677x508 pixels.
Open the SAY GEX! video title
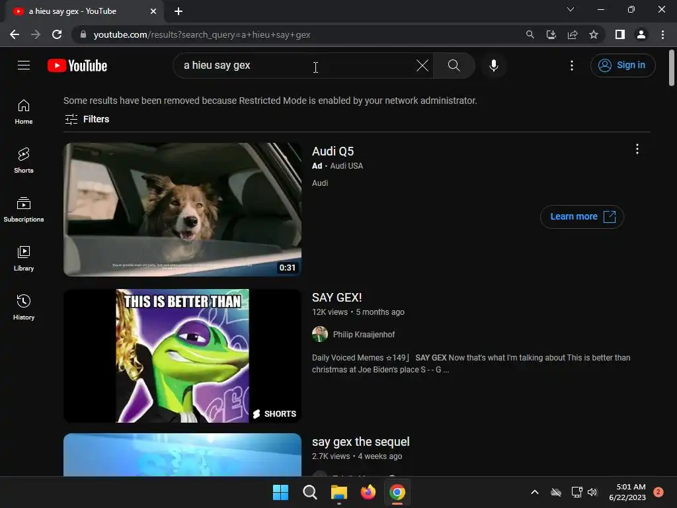click(337, 298)
